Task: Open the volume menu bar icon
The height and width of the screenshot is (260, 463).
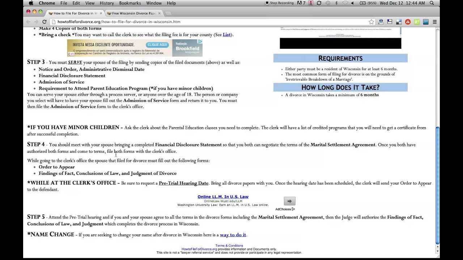Action: click(x=353, y=3)
